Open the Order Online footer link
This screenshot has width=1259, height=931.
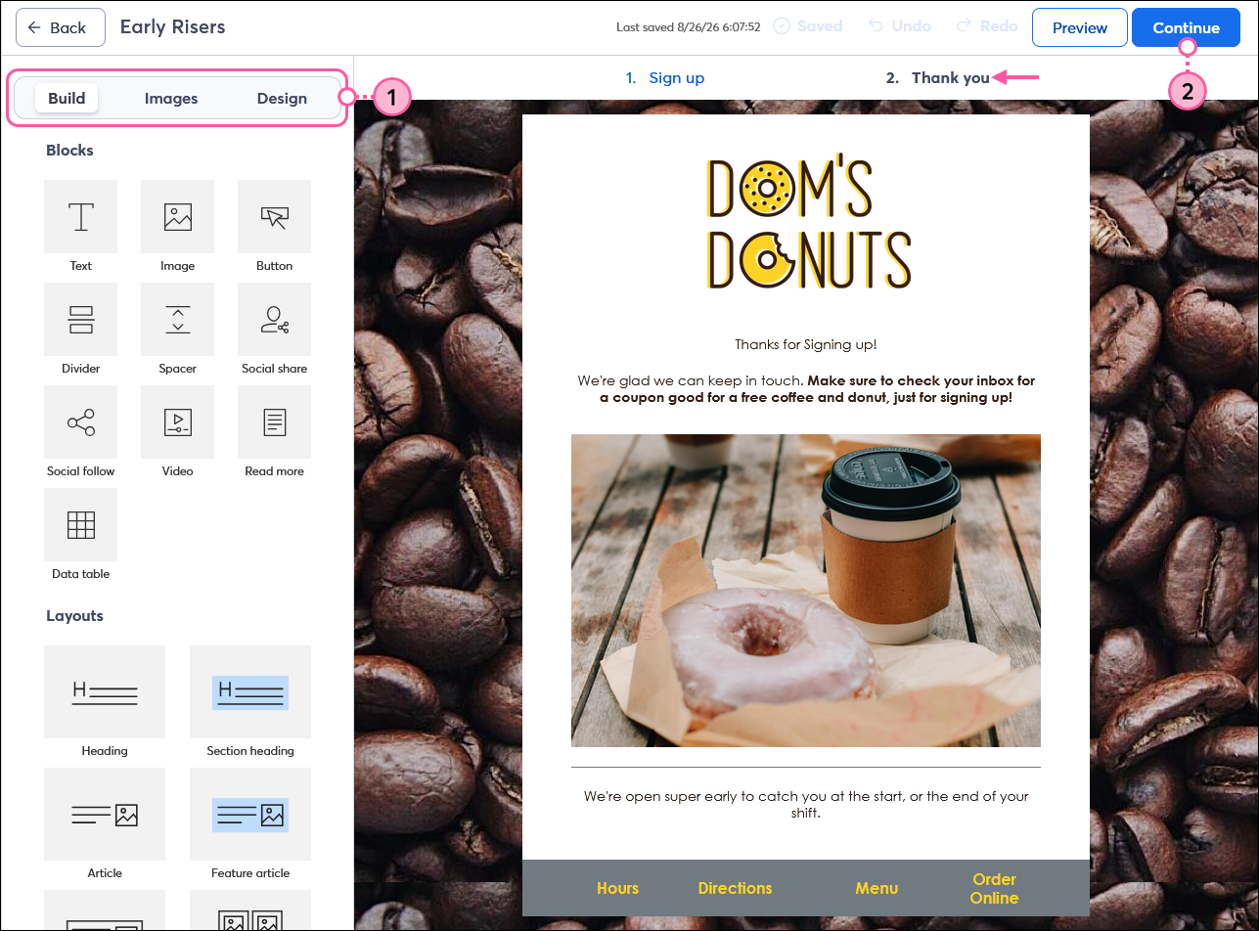coord(994,888)
